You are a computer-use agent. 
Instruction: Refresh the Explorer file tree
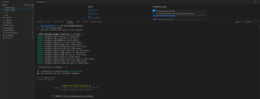(x=30, y=5)
